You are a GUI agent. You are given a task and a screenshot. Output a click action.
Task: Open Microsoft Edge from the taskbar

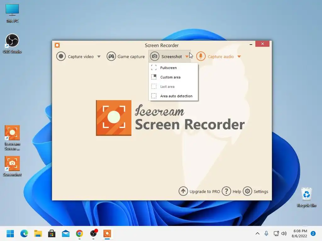tap(24, 233)
